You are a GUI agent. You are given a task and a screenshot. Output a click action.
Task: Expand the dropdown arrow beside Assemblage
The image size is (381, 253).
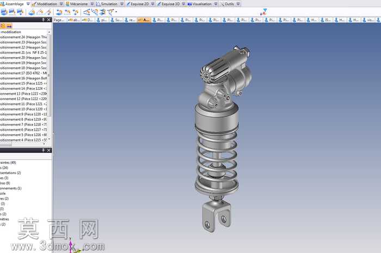coord(28,4)
